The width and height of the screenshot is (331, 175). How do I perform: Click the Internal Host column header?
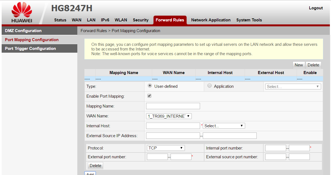pos(220,73)
